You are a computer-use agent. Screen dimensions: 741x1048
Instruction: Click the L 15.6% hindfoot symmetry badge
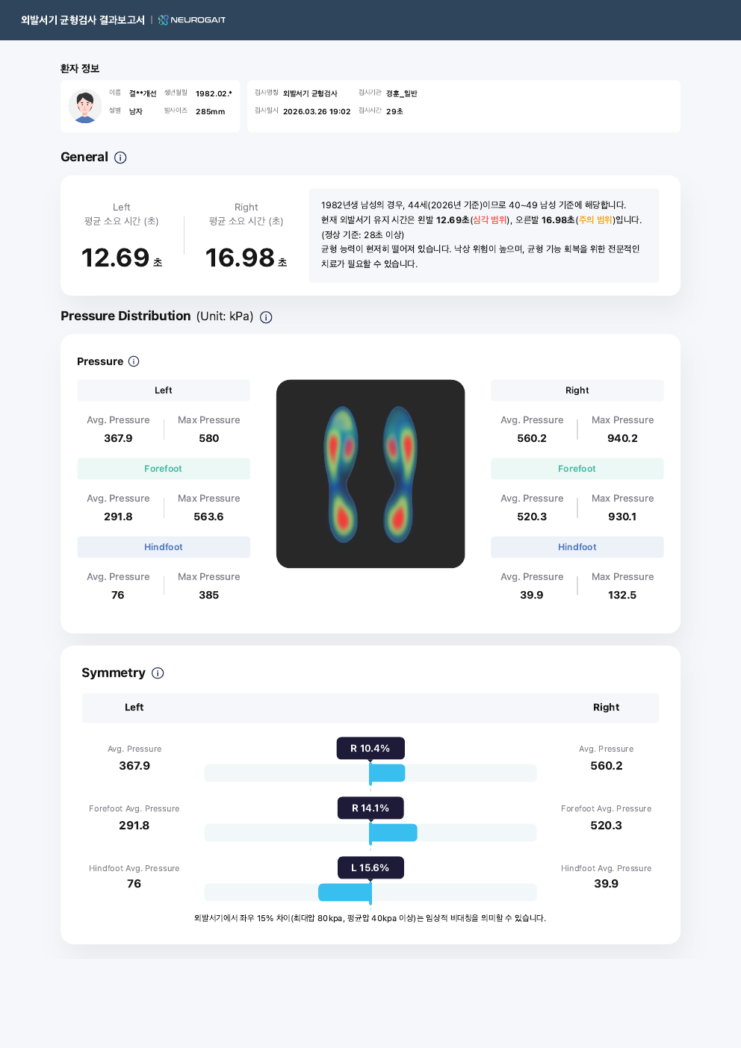tap(370, 868)
